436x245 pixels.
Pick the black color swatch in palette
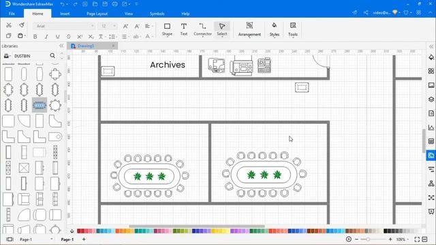point(386,231)
